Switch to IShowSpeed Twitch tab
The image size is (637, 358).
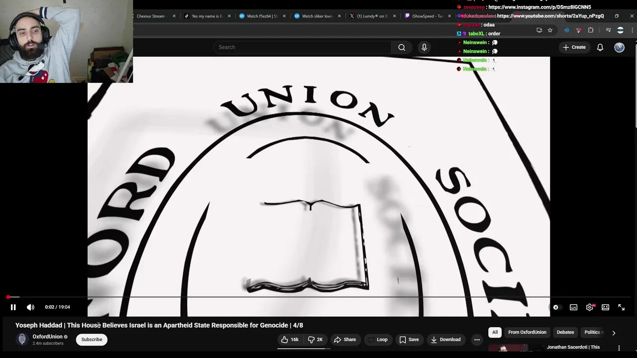point(427,16)
